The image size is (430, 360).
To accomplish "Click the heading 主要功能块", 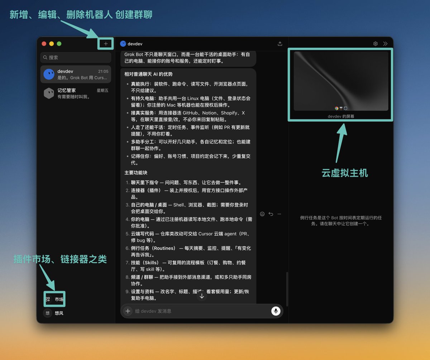I will tap(136, 172).
